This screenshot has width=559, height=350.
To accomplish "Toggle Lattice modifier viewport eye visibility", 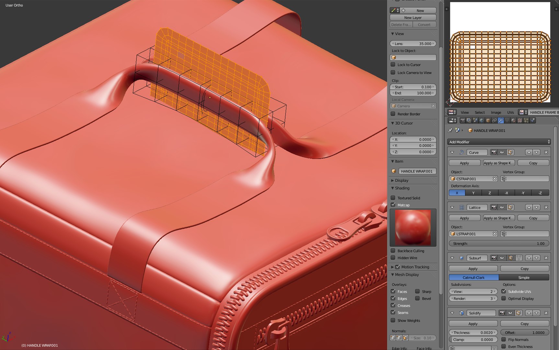I will pos(502,207).
